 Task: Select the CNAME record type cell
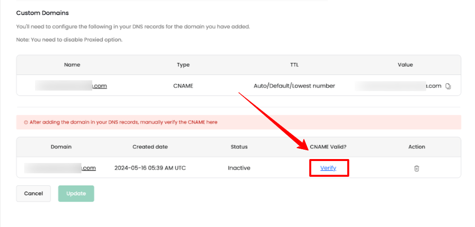(x=183, y=86)
